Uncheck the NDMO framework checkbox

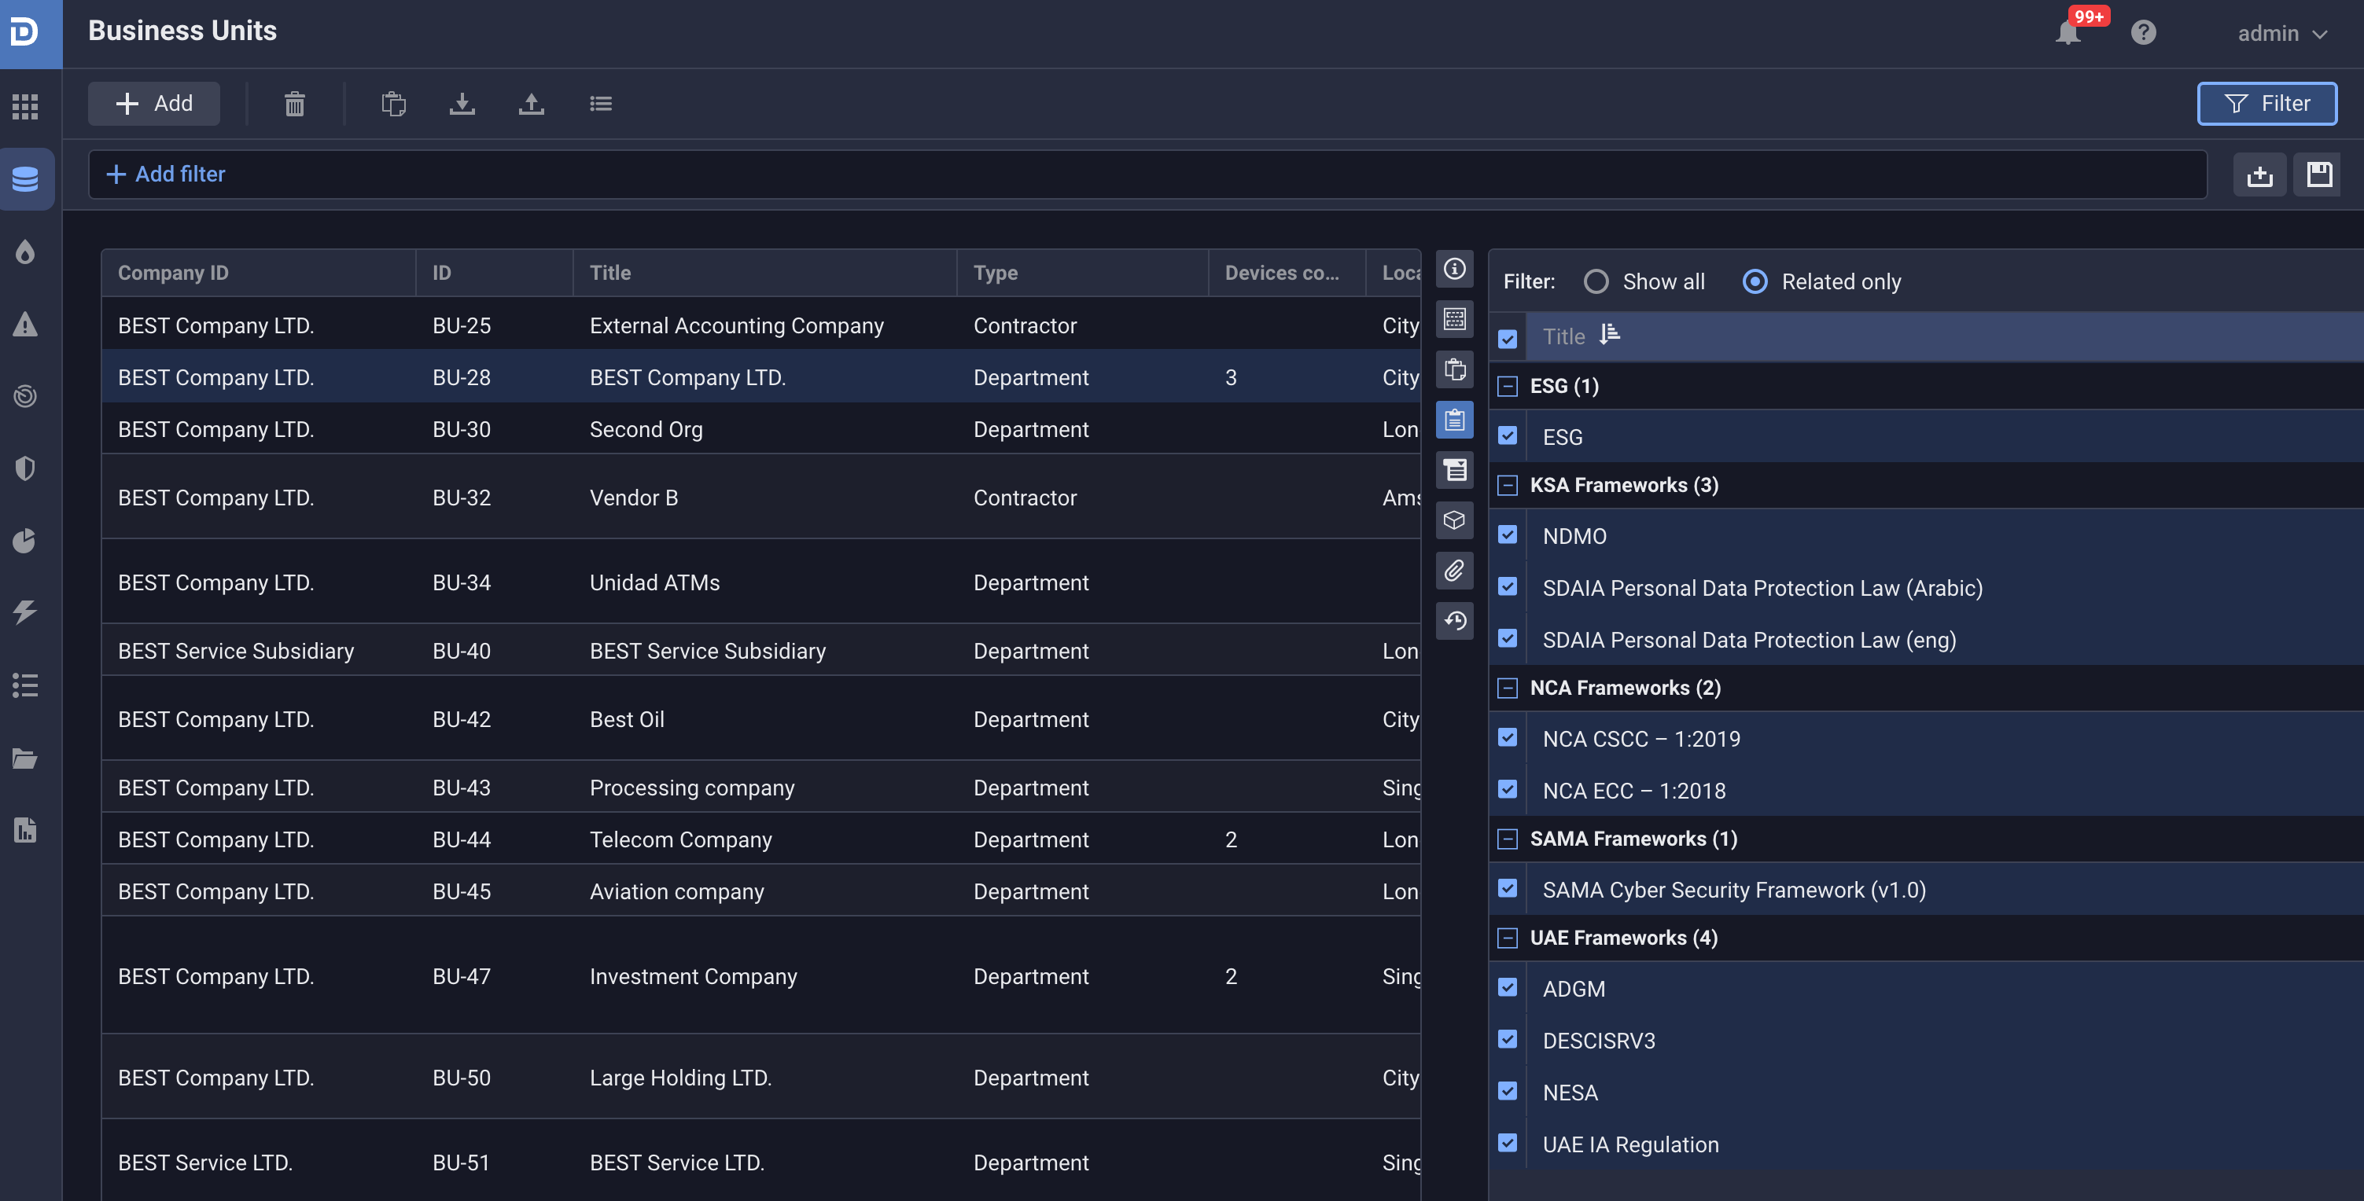pos(1507,535)
